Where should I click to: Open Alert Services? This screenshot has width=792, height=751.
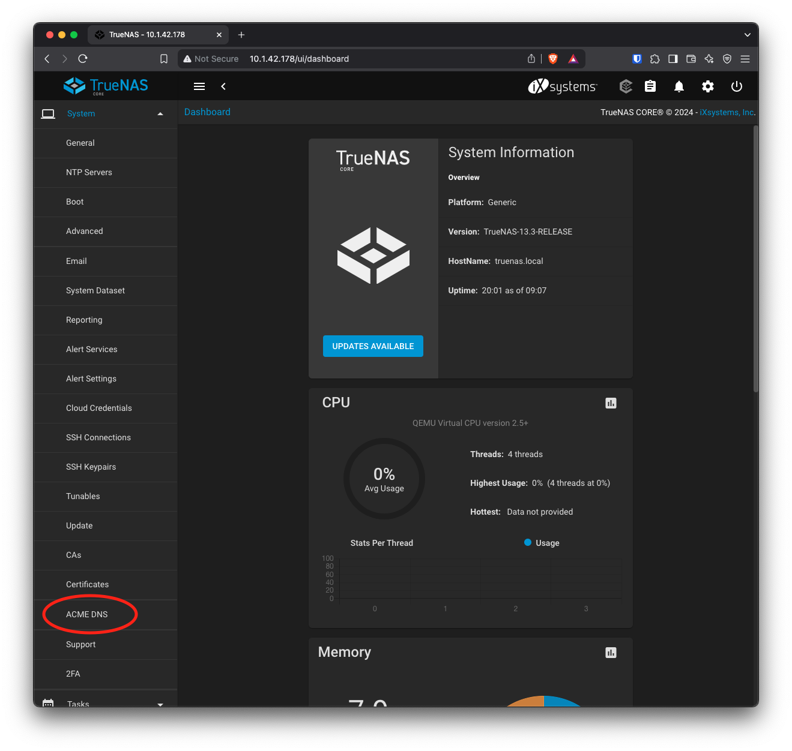106,350
